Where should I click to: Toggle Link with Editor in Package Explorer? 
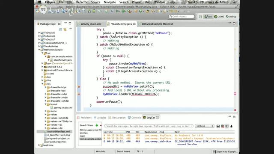click(65, 30)
